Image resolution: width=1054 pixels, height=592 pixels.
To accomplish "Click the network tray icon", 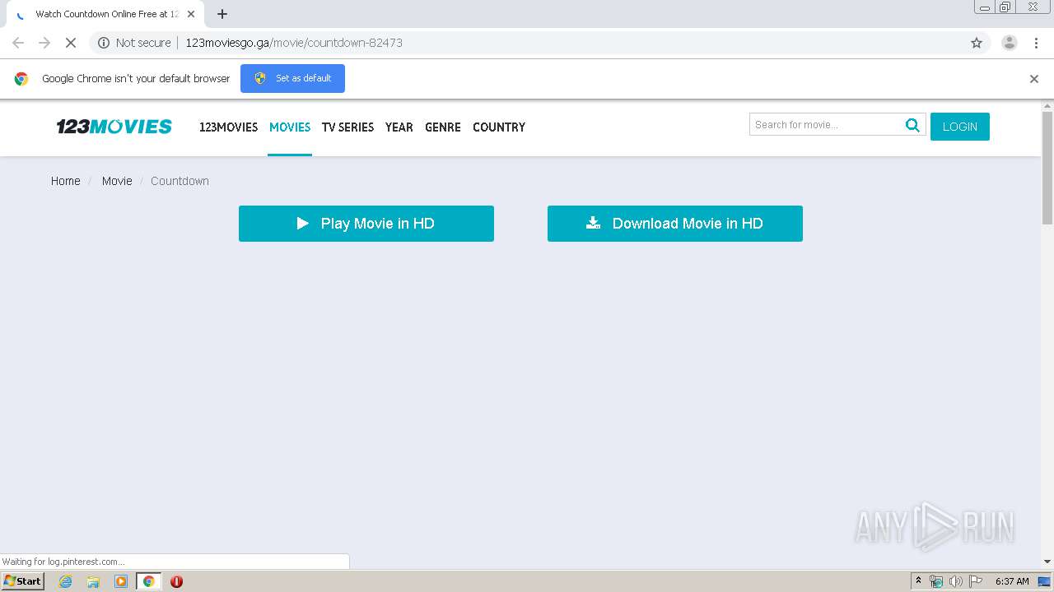I will (x=936, y=581).
